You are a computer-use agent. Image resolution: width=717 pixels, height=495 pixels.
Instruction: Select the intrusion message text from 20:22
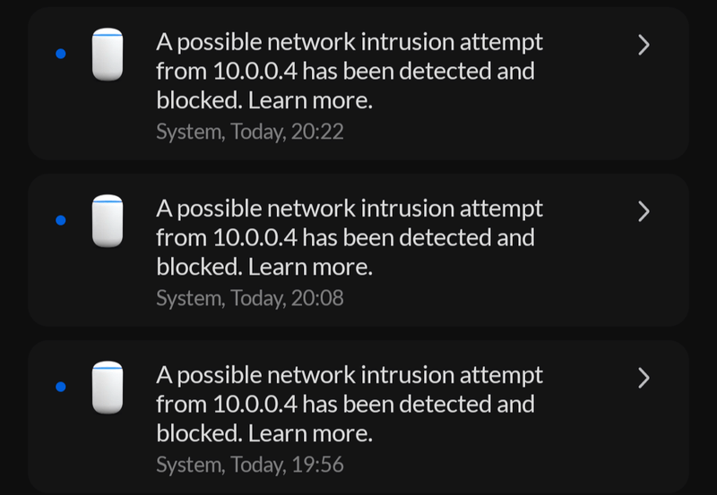[x=350, y=72]
